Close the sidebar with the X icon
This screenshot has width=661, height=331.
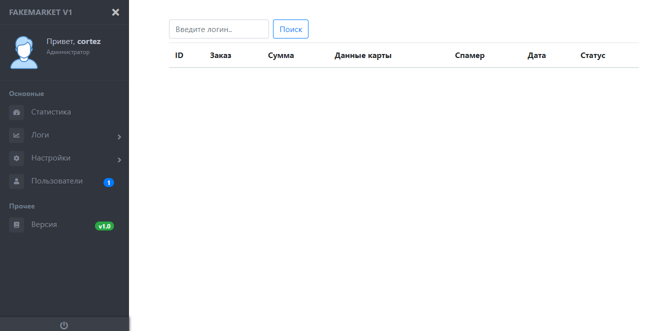point(115,12)
